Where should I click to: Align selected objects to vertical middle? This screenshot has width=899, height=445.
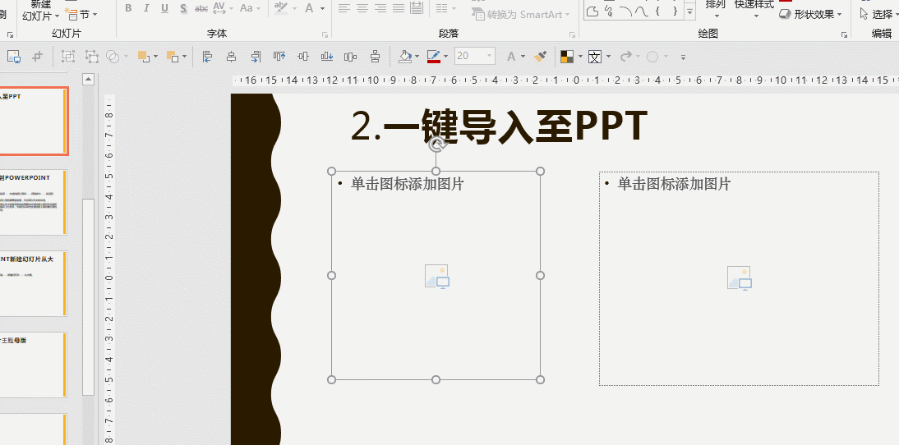coord(303,56)
